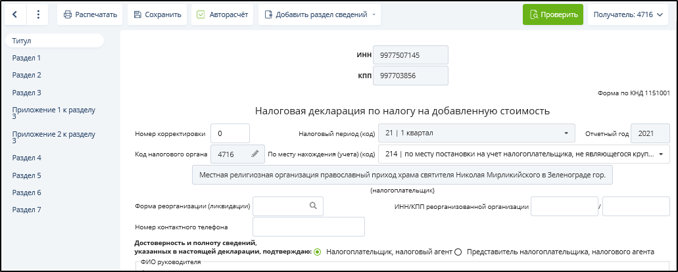Click the back arrow icon
678x272 pixels.
[x=14, y=14]
